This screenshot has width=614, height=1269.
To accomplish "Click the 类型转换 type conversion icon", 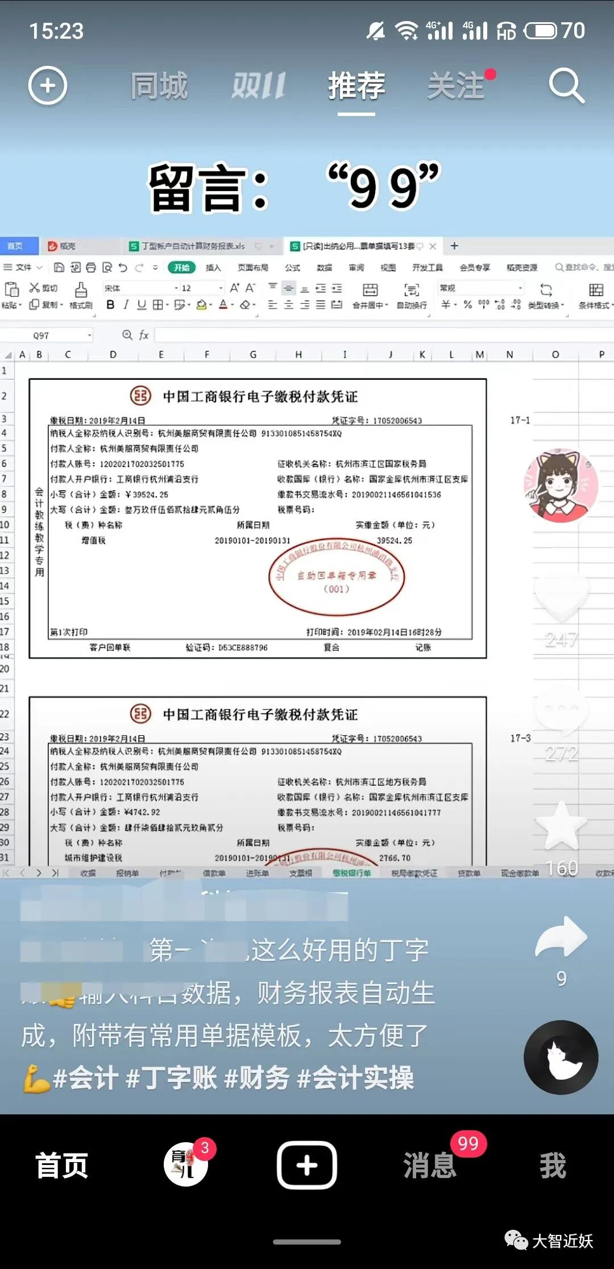I will click(x=546, y=290).
